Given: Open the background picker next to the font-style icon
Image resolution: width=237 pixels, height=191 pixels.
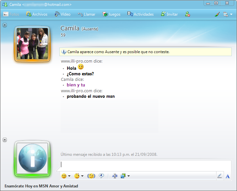Looking at the screenshot, I should 125,176.
